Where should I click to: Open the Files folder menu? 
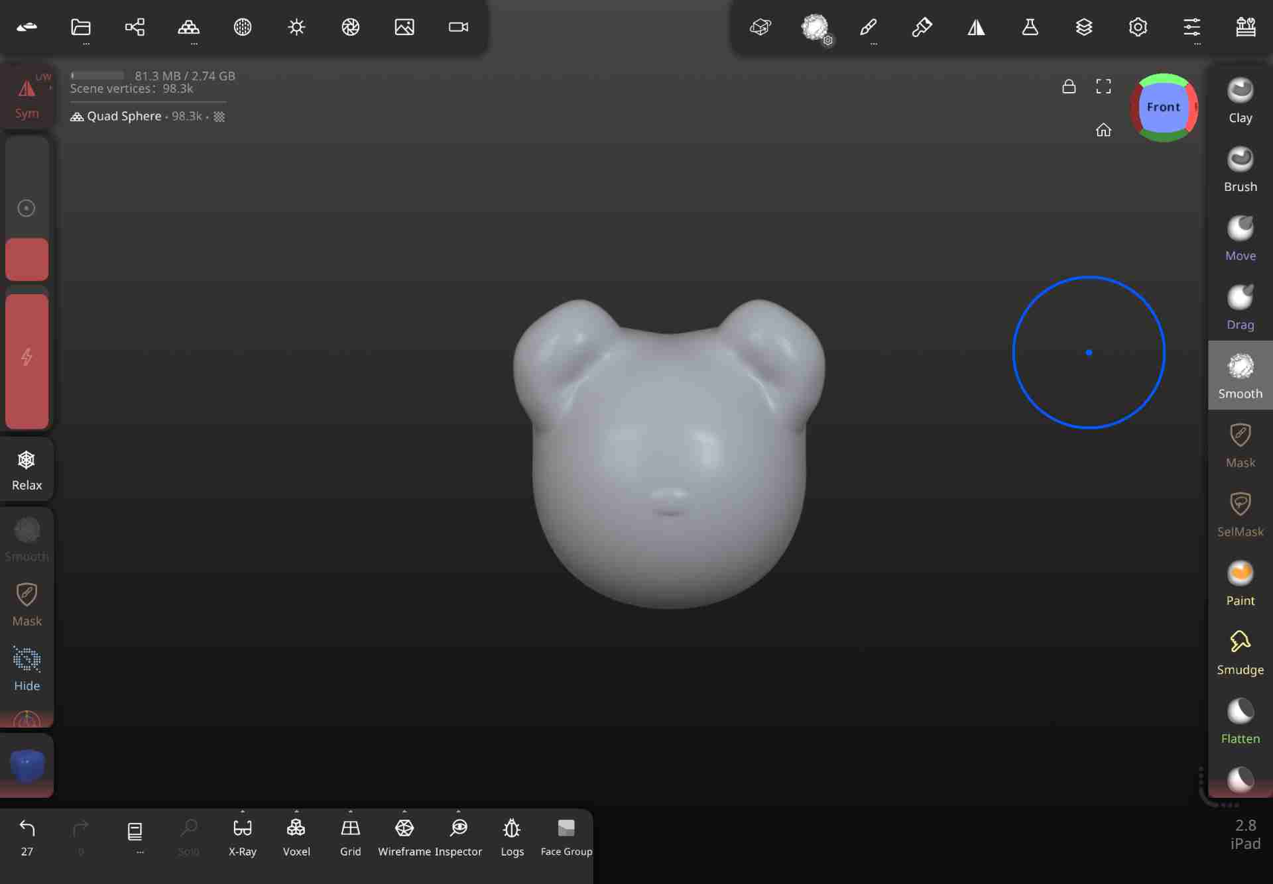pyautogui.click(x=81, y=27)
